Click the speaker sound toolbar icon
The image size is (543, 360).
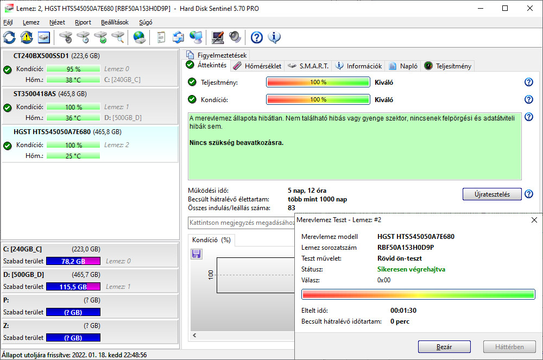point(235,37)
